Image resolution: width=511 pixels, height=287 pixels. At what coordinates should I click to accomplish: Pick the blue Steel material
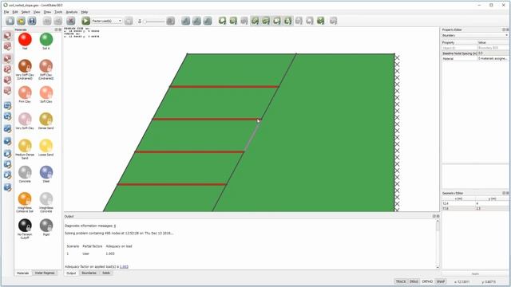click(x=46, y=172)
